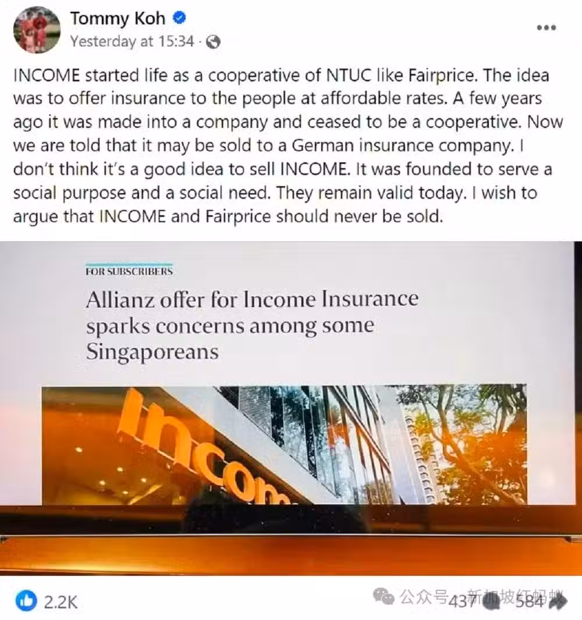Click the blue thumbs-up like reaction icon
Image resolution: width=582 pixels, height=620 pixels.
(x=26, y=601)
